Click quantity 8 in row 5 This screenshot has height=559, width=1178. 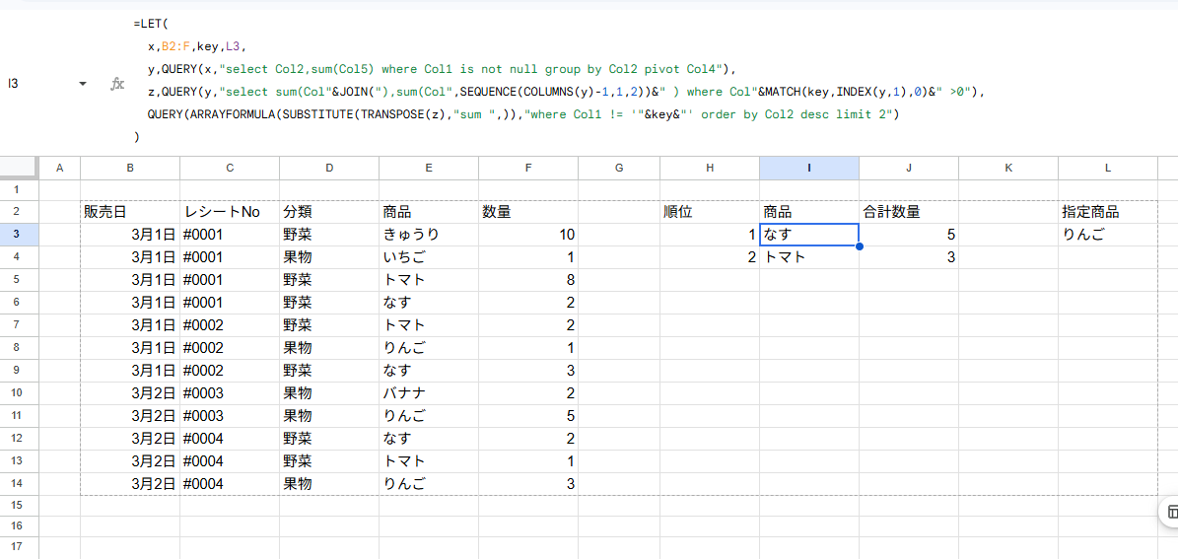pyautogui.click(x=529, y=280)
